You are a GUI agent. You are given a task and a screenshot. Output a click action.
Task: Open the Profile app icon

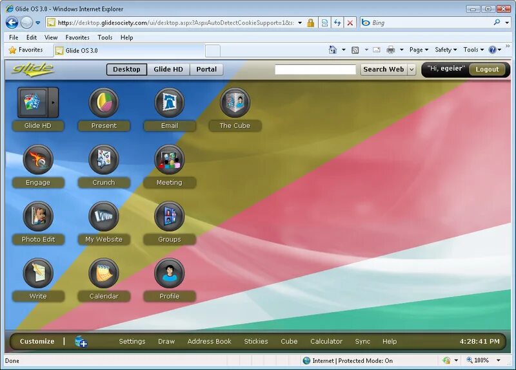click(169, 273)
